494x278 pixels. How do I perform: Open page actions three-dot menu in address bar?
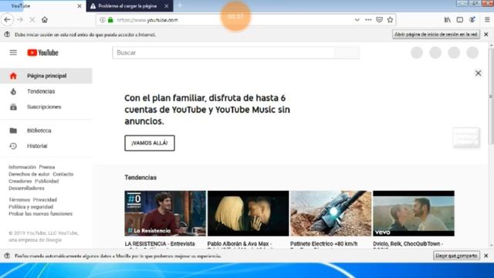tap(368, 20)
